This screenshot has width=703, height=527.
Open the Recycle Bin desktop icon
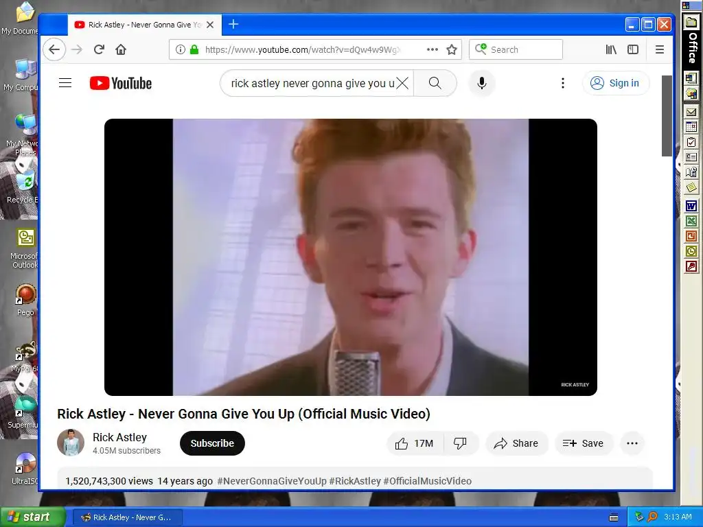pyautogui.click(x=25, y=187)
